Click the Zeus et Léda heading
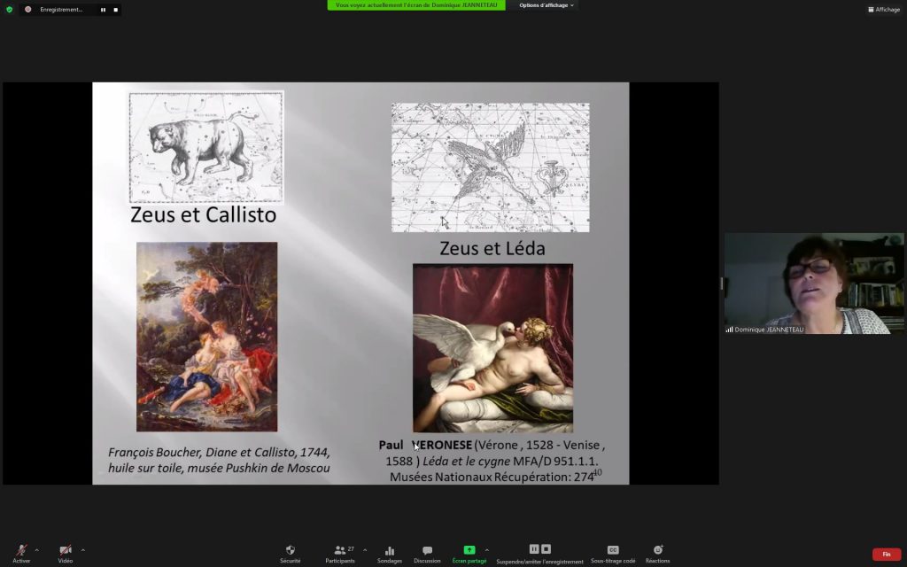Image resolution: width=907 pixels, height=567 pixels. (492, 248)
